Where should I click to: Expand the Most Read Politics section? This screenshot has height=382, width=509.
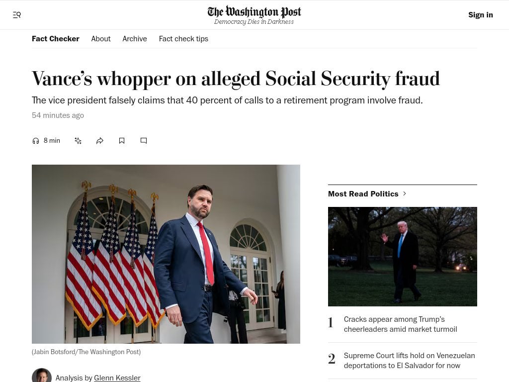(x=363, y=193)
